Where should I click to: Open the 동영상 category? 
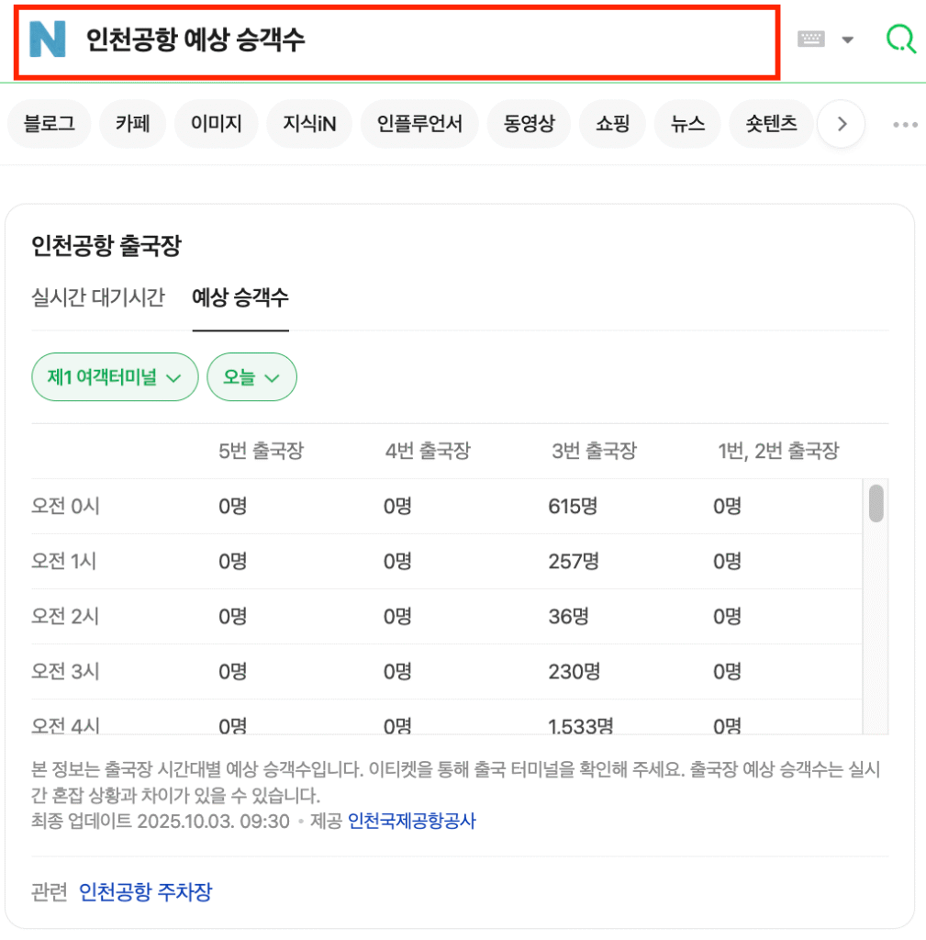click(529, 124)
